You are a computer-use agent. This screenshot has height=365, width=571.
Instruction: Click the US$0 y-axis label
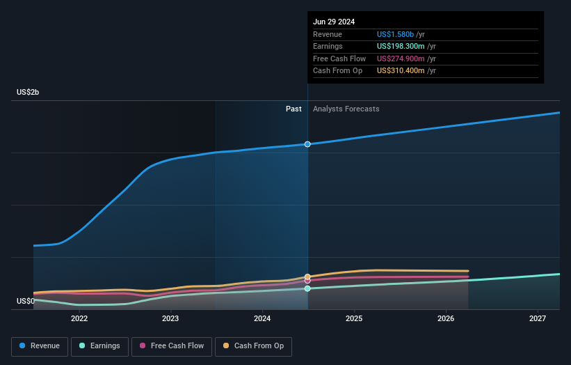point(26,301)
